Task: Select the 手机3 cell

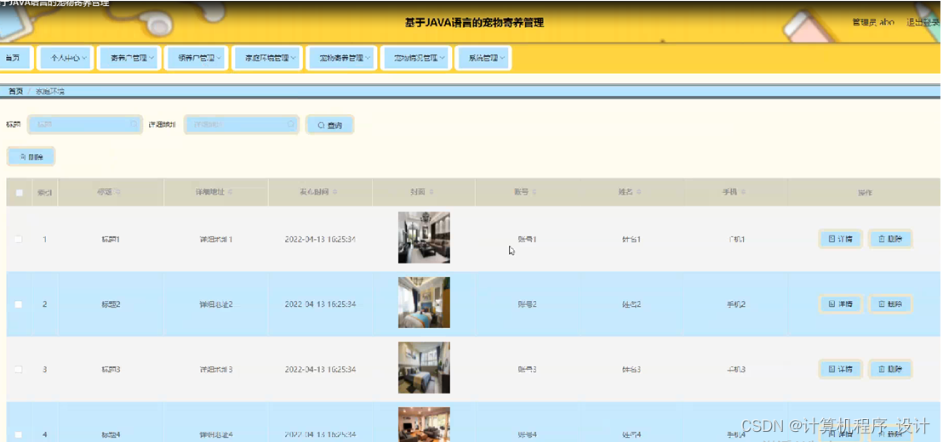Action: coord(736,370)
